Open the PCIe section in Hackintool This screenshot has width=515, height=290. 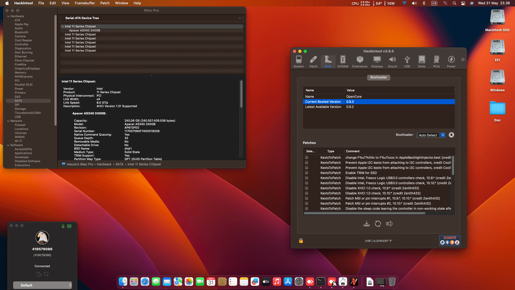[x=436, y=61]
